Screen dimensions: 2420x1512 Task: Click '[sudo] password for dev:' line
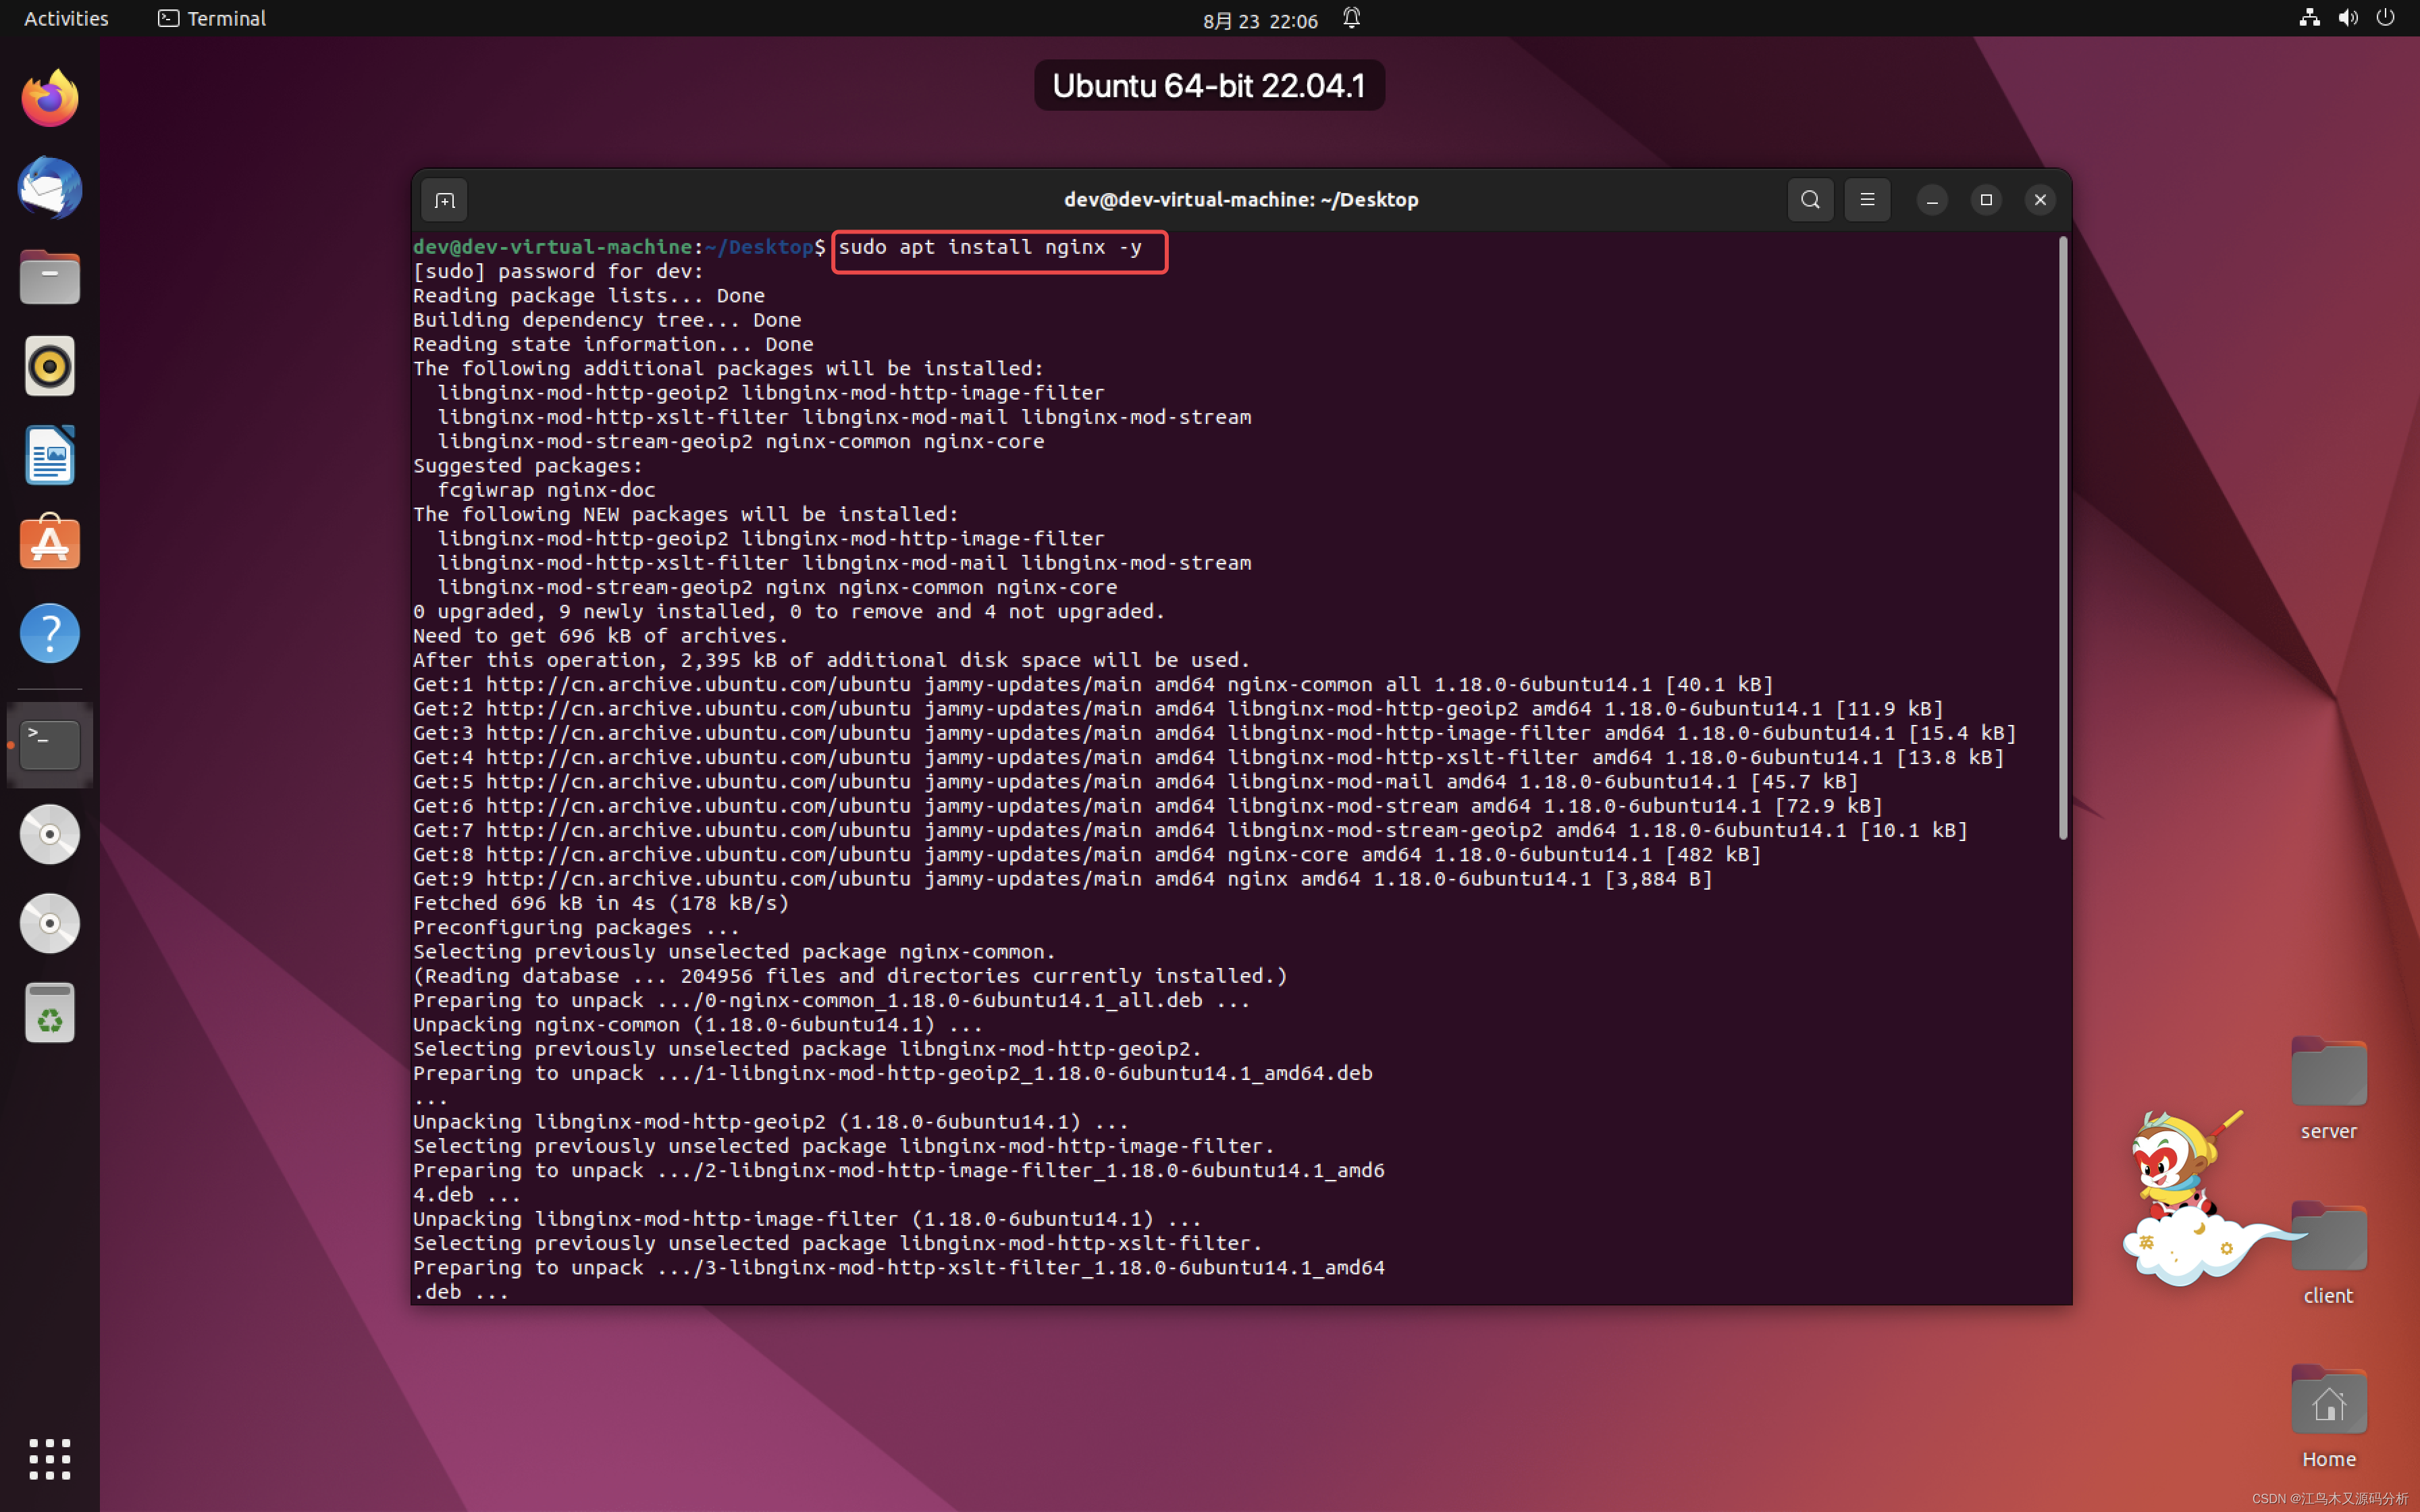pyautogui.click(x=558, y=271)
